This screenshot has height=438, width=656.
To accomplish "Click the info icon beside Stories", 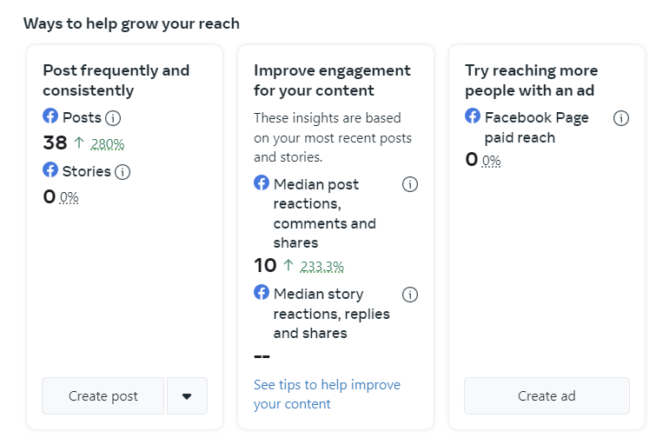I will 123,172.
